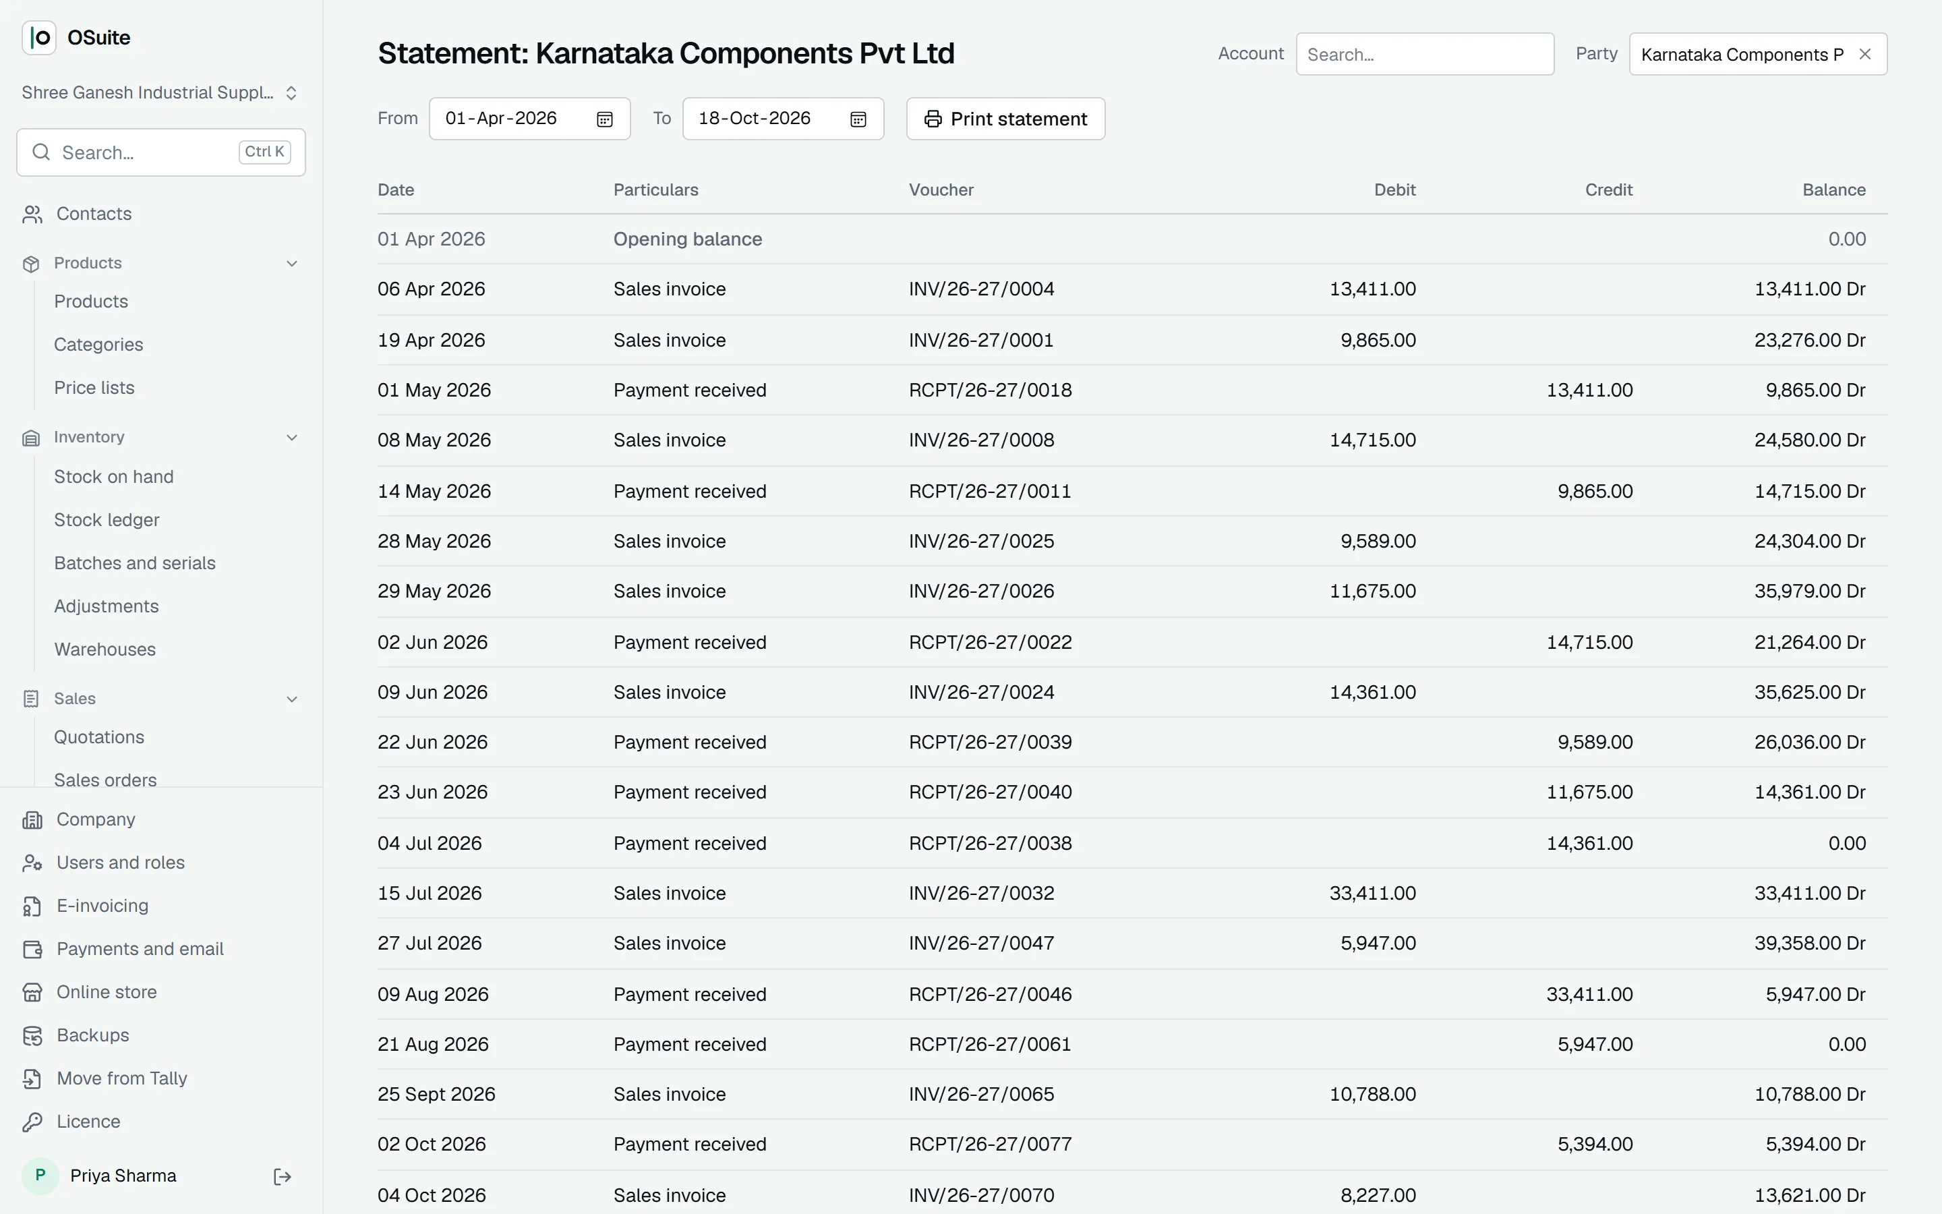Click the Print statement button
This screenshot has height=1214, width=1942.
(1005, 119)
